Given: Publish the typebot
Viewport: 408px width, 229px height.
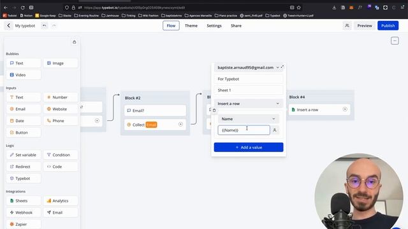Looking at the screenshot, I should [388, 25].
